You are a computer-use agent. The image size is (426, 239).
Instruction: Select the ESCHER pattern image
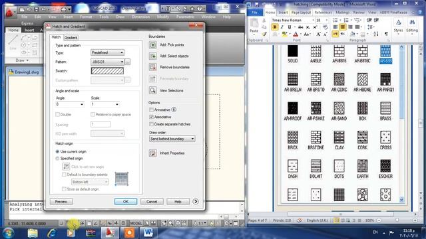pos(385,166)
